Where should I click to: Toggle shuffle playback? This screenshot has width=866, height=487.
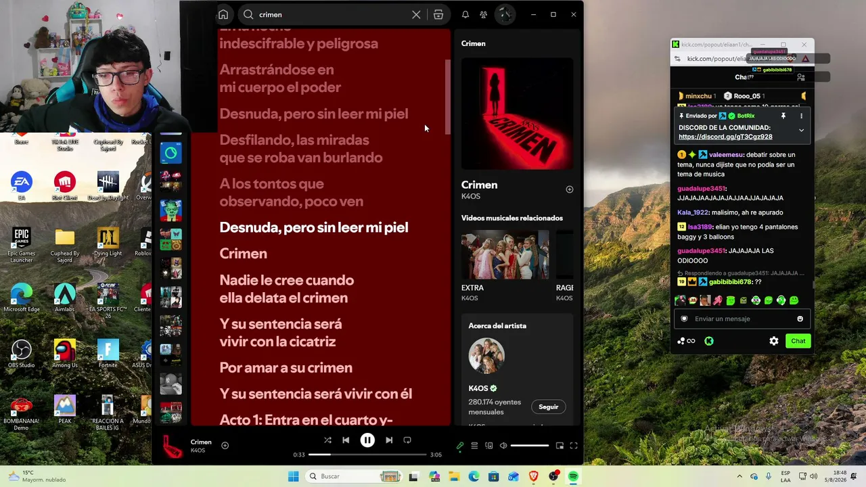(327, 440)
